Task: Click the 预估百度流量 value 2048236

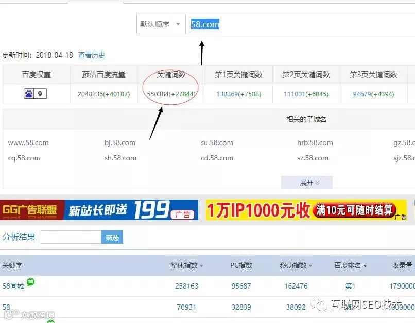Action: coord(90,94)
